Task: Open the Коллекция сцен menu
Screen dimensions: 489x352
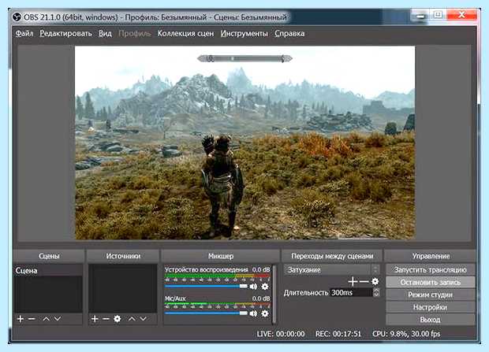Action: point(185,34)
